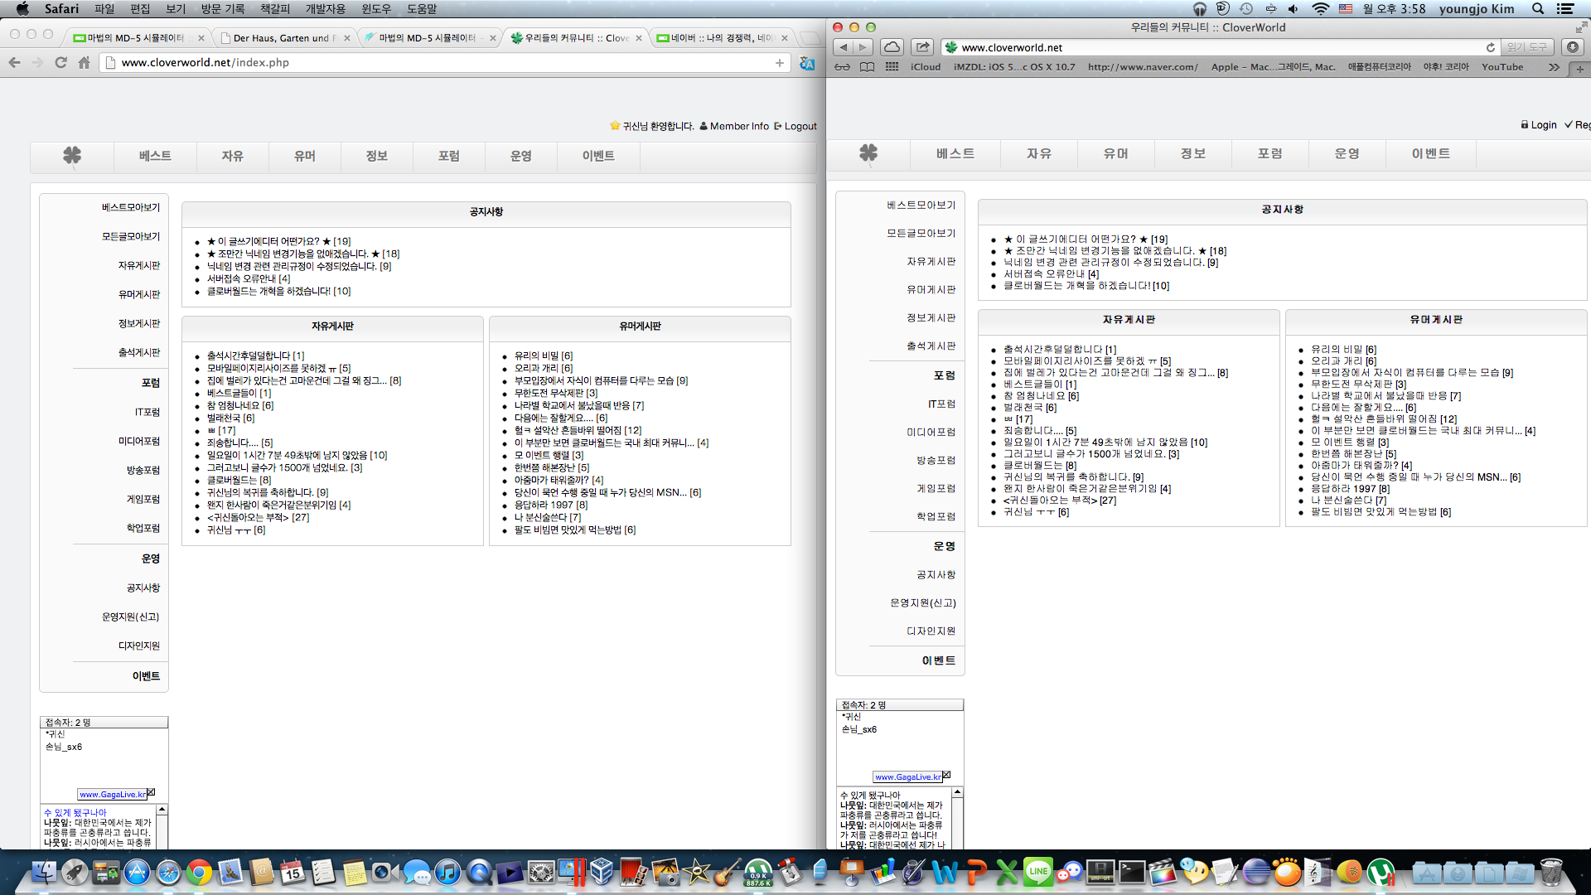Click the translate icon in Chrome address bar
This screenshot has height=895, width=1591.
click(806, 63)
